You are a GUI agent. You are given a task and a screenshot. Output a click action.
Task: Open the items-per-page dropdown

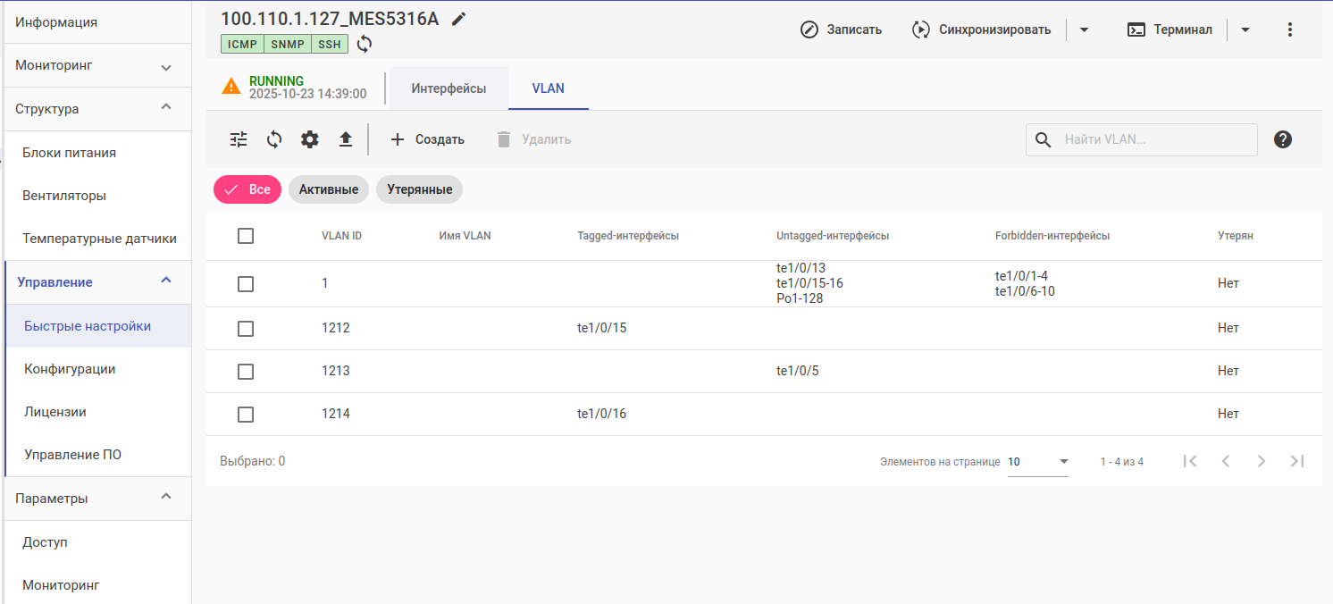1038,462
